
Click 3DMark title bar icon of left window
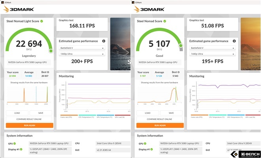(2, 2)
